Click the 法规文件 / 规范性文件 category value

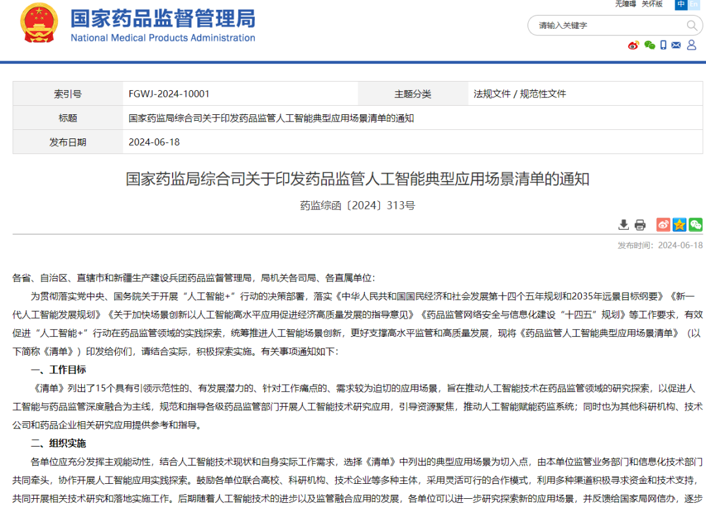coord(520,94)
